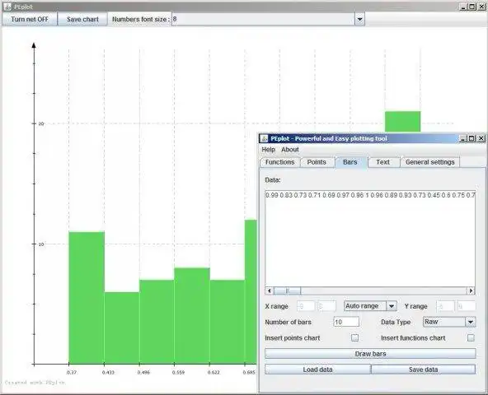488x395 pixels.
Task: Click the Number of bars field
Action: [346, 322]
